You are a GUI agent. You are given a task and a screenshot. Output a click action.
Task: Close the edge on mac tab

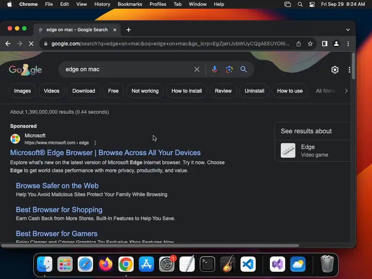click(x=115, y=30)
